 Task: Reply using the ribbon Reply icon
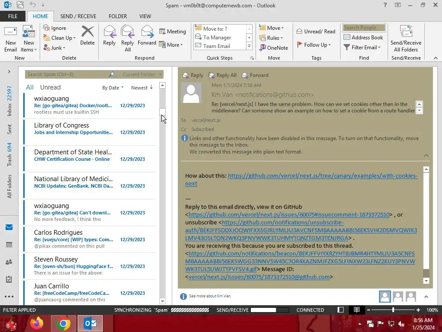pyautogui.click(x=109, y=35)
